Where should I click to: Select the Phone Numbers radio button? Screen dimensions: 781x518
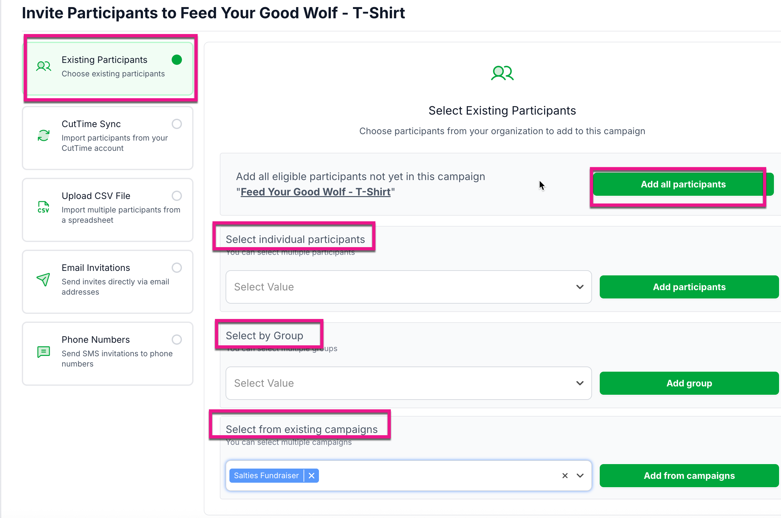177,340
